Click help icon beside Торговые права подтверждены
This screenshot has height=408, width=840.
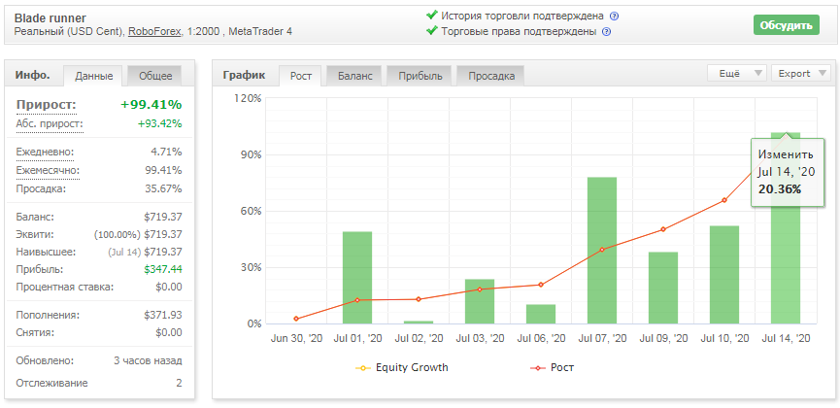coord(606,32)
